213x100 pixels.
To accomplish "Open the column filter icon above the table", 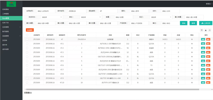I will pyautogui.click(x=202, y=30).
